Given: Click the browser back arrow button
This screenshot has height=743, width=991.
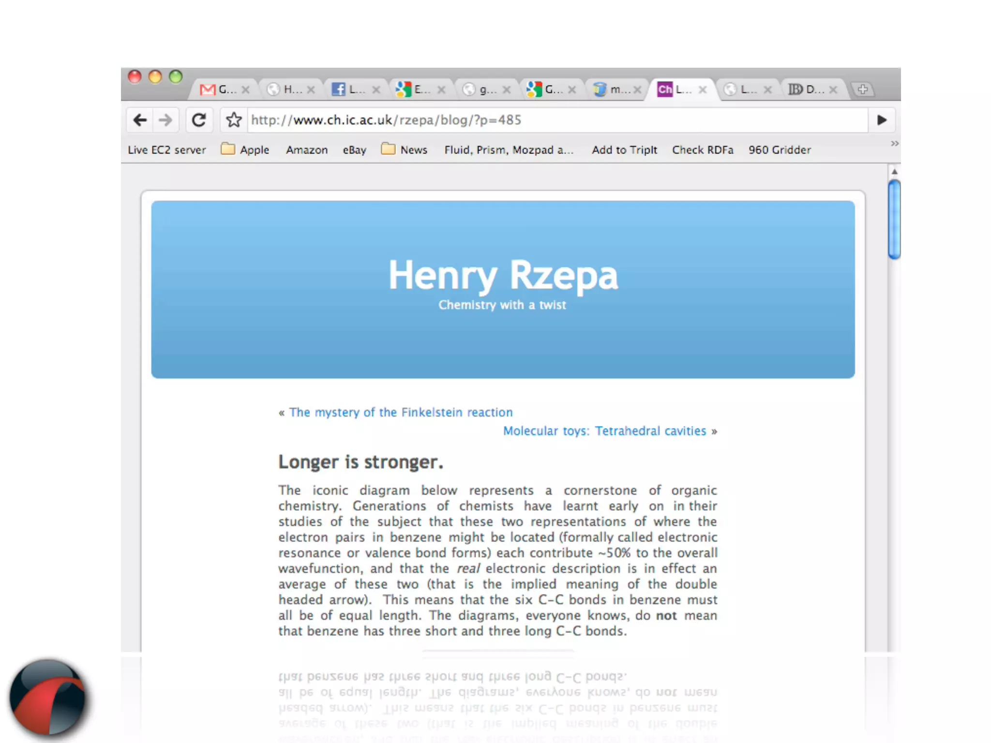Looking at the screenshot, I should pos(140,120).
